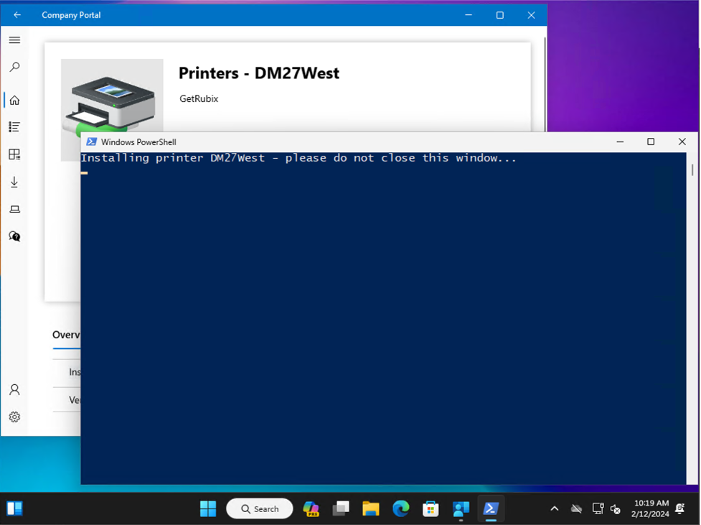
Task: Minimize the Company Portal window
Action: tap(469, 15)
